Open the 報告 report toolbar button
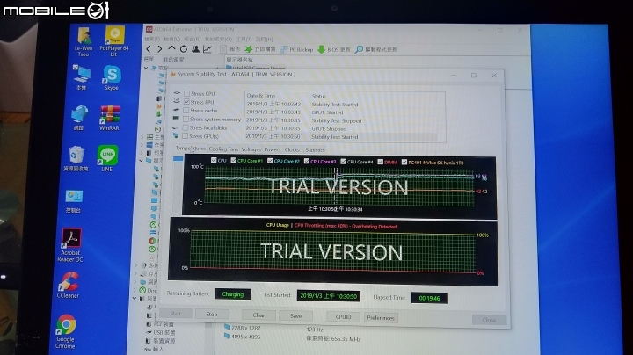Screen dimensions: 633x355 click(x=230, y=49)
